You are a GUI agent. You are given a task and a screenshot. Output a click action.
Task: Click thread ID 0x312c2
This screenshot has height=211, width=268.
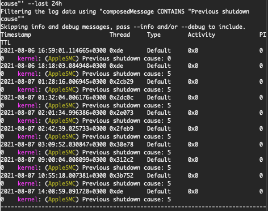122,160
